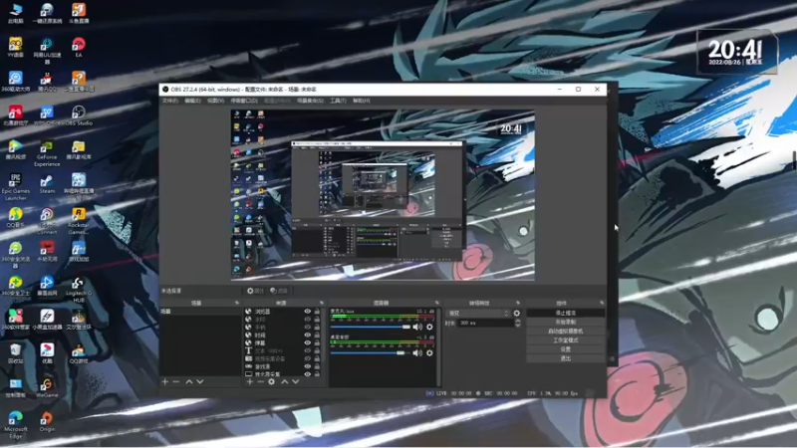Click the desktop clock widget showing 20:41

coord(736,53)
